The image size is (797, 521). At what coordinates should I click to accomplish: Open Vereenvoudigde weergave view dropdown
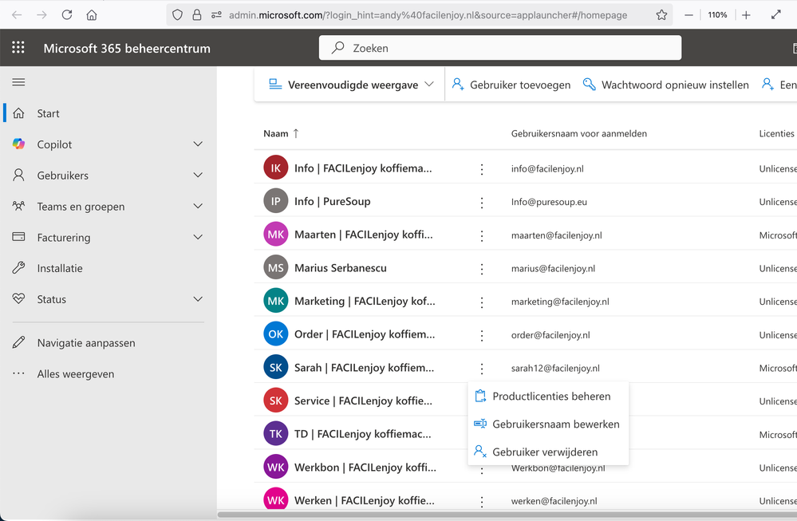(x=351, y=85)
